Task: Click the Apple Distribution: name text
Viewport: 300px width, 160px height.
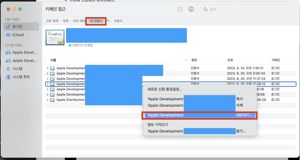Action: pyautogui.click(x=71, y=100)
